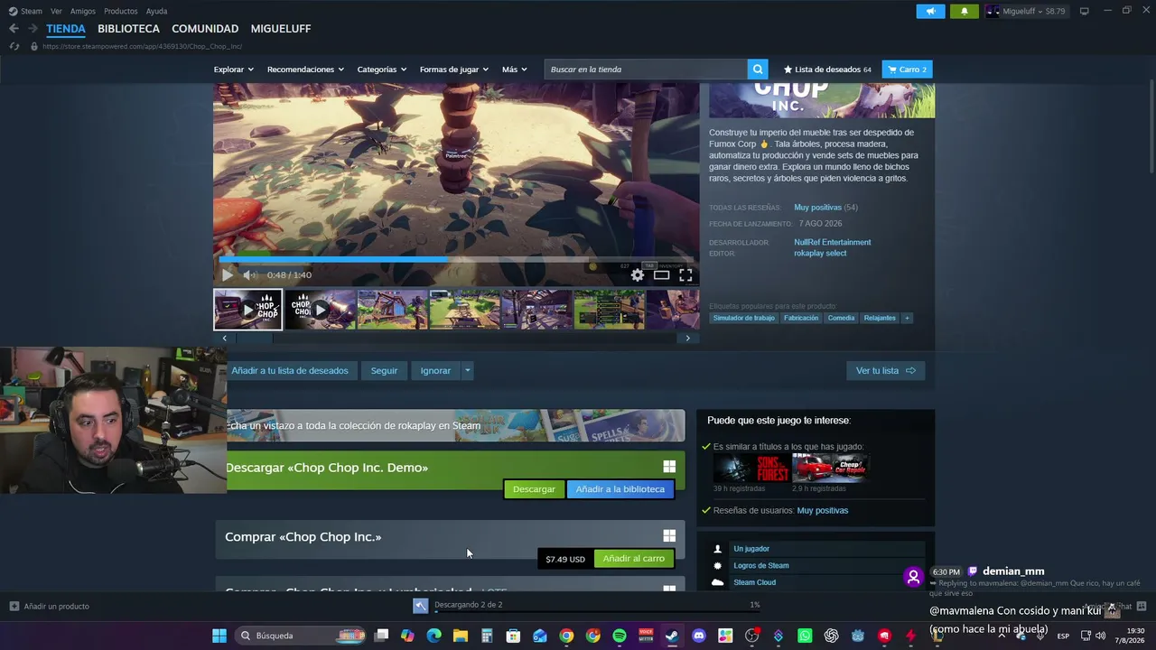The height and width of the screenshot is (650, 1156).
Task: Open the Carro shopping cart
Action: (907, 70)
